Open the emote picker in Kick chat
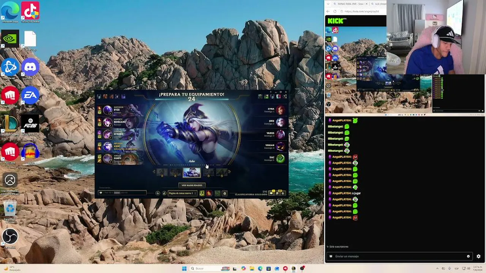Image resolution: width=486 pixels, height=273 pixels. [468, 256]
